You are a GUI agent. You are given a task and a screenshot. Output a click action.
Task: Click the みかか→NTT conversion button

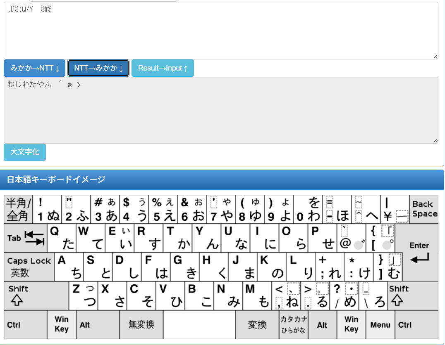coord(35,68)
